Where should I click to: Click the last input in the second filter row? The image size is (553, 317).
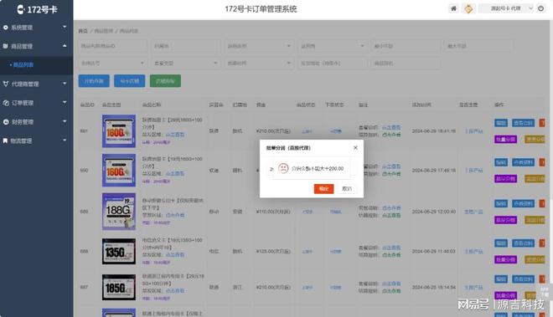(x=406, y=64)
